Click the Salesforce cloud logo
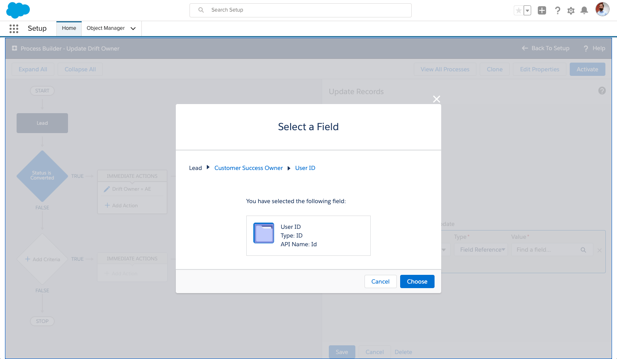The image size is (617, 359). [x=18, y=10]
